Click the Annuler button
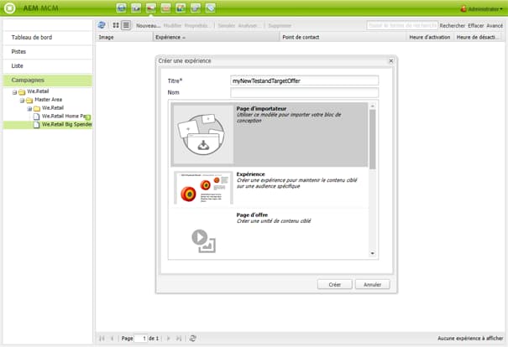Image resolution: width=508 pixels, height=347 pixels. (x=372, y=285)
